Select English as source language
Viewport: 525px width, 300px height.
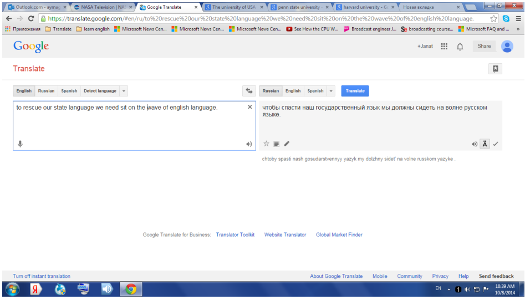24,91
